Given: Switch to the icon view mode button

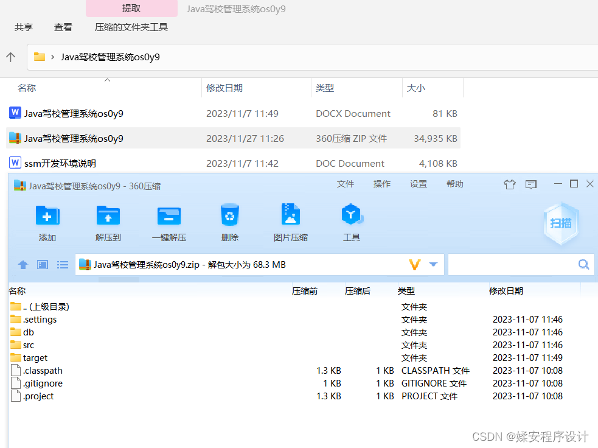Looking at the screenshot, I should pos(43,264).
